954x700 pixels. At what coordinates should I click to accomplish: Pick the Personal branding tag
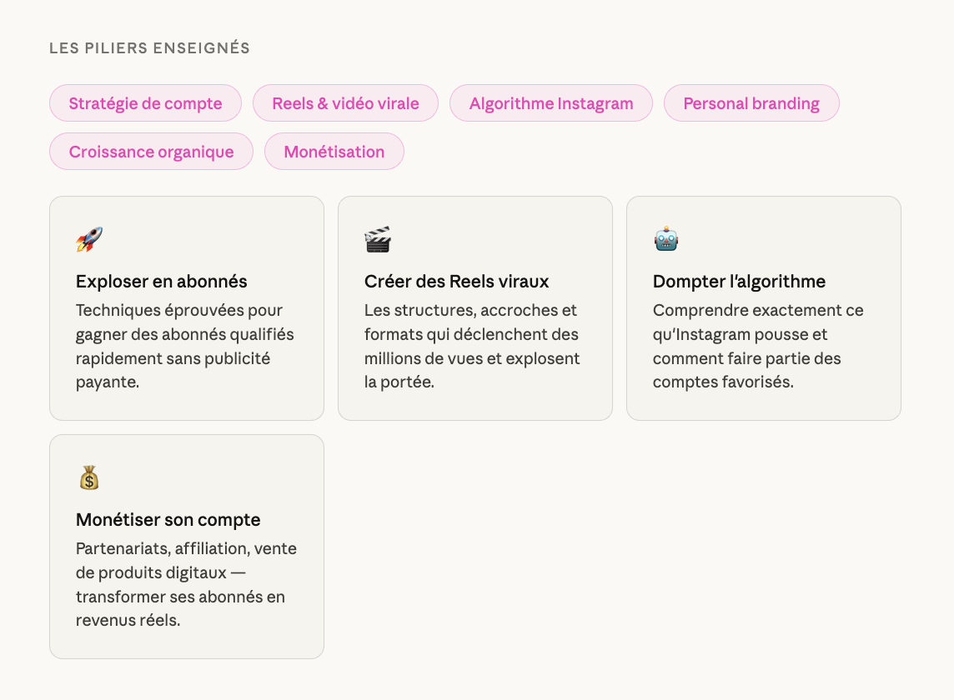[x=751, y=103]
